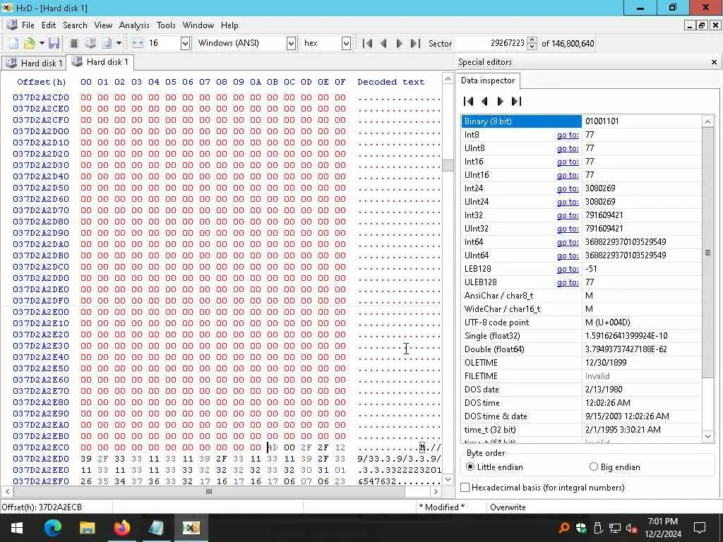Open the Edit menu
723x542 pixels.
49,25
